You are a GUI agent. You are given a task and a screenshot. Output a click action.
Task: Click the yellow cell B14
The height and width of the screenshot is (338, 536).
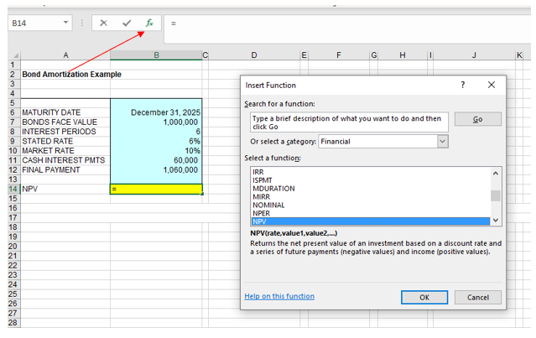[x=156, y=190]
